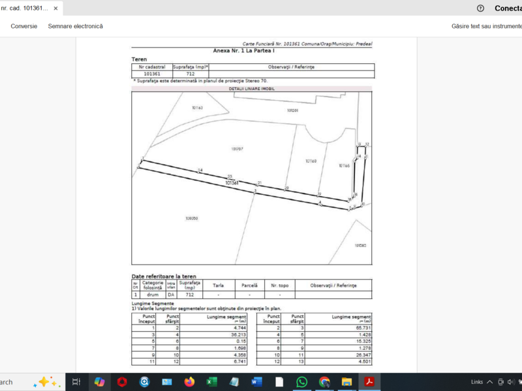Click the Links toolbar in the taskbar
The image size is (522, 391).
(x=477, y=382)
